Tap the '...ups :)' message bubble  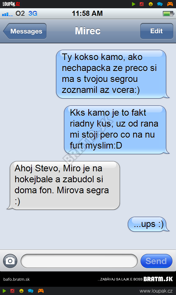pos(148,224)
